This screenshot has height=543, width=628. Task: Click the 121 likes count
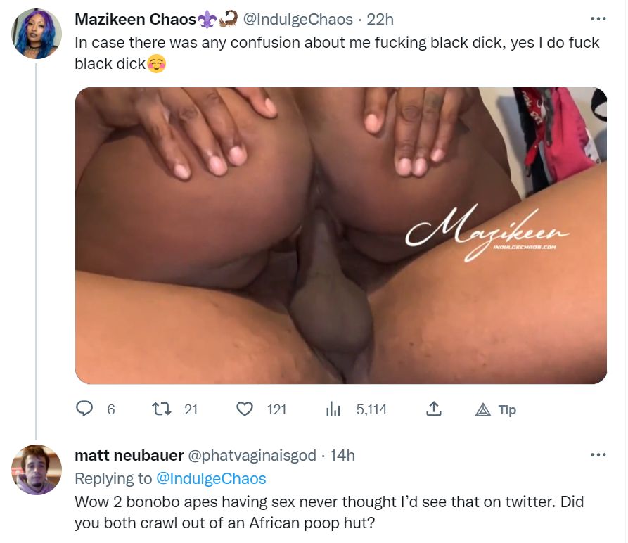277,409
